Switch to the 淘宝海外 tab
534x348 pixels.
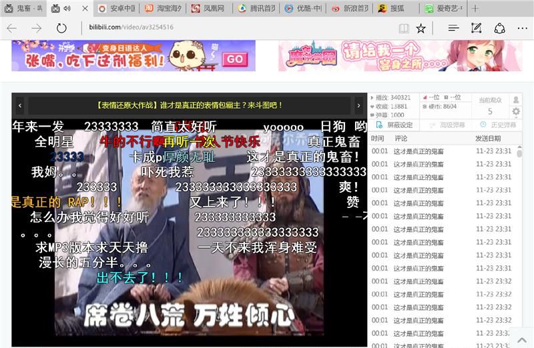pos(163,9)
